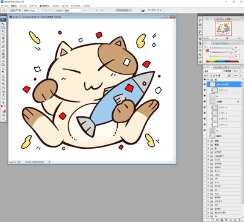Delete layer using trash icon
The width and height of the screenshot is (244, 222).
tap(239, 220)
